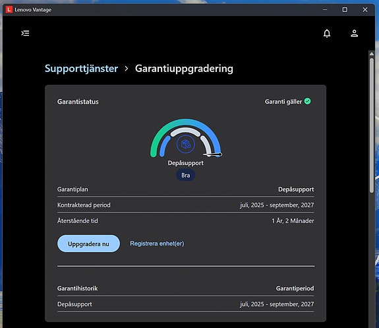Maximize the Lenovo Vantage window
The image size is (379, 328).
(345, 10)
